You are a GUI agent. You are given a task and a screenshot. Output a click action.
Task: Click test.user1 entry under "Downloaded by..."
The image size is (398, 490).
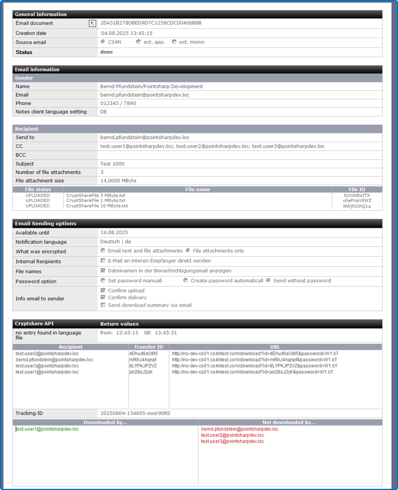47,429
